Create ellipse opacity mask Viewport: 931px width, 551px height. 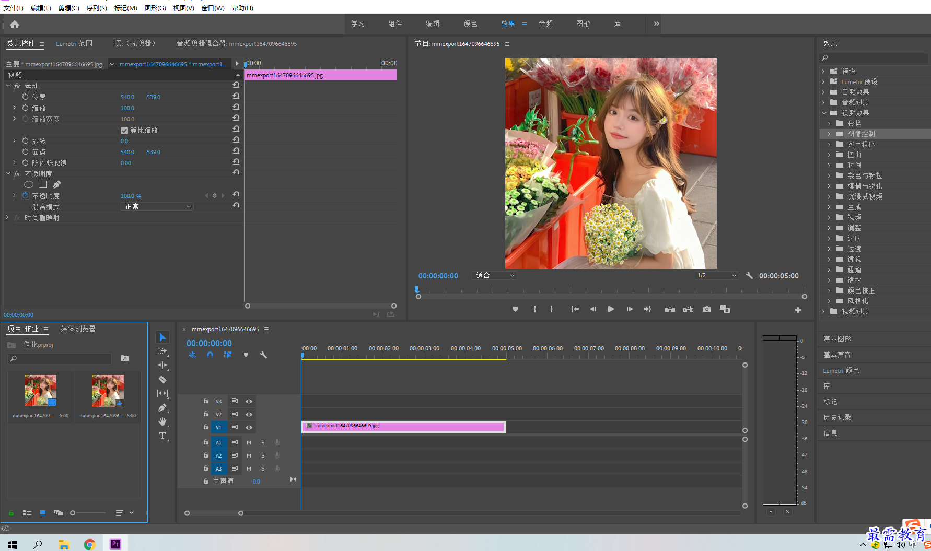point(29,184)
